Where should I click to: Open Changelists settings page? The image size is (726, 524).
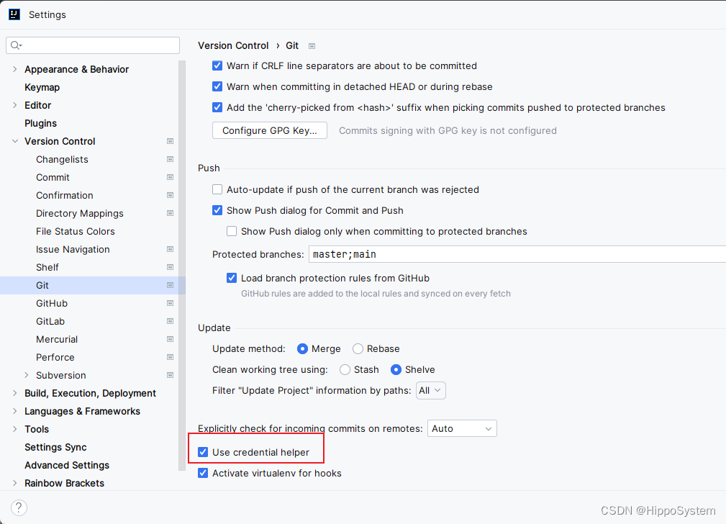(x=62, y=159)
